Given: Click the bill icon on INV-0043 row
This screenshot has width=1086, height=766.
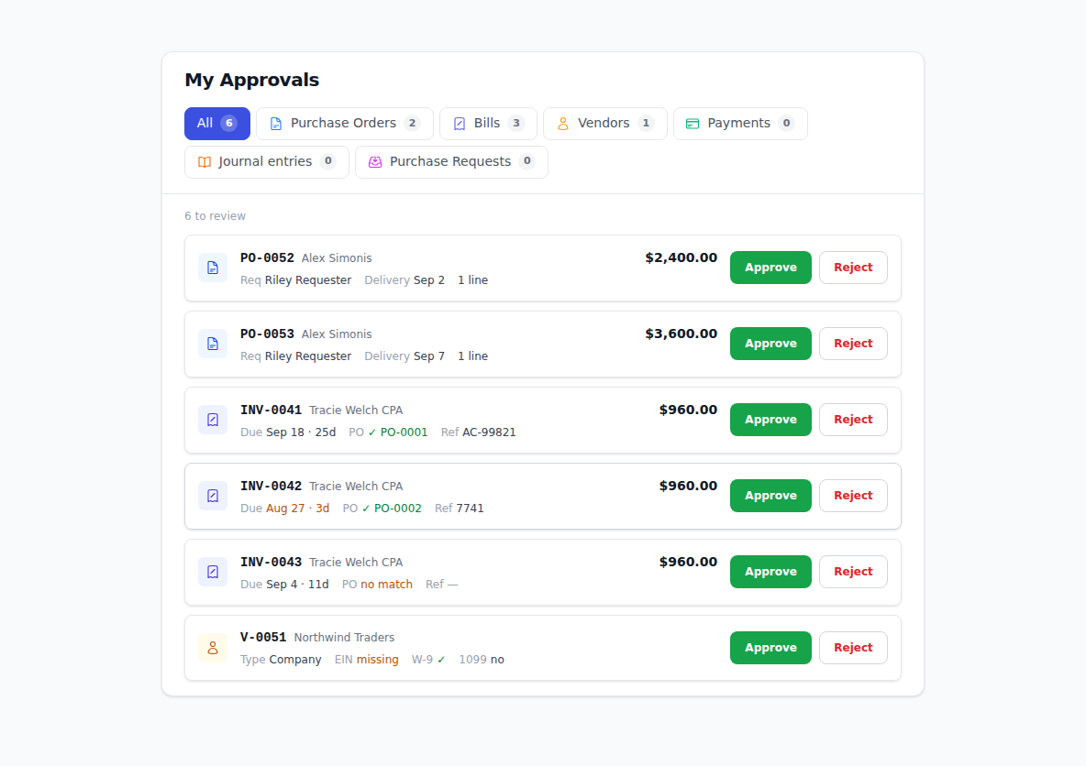Looking at the screenshot, I should (x=213, y=573).
